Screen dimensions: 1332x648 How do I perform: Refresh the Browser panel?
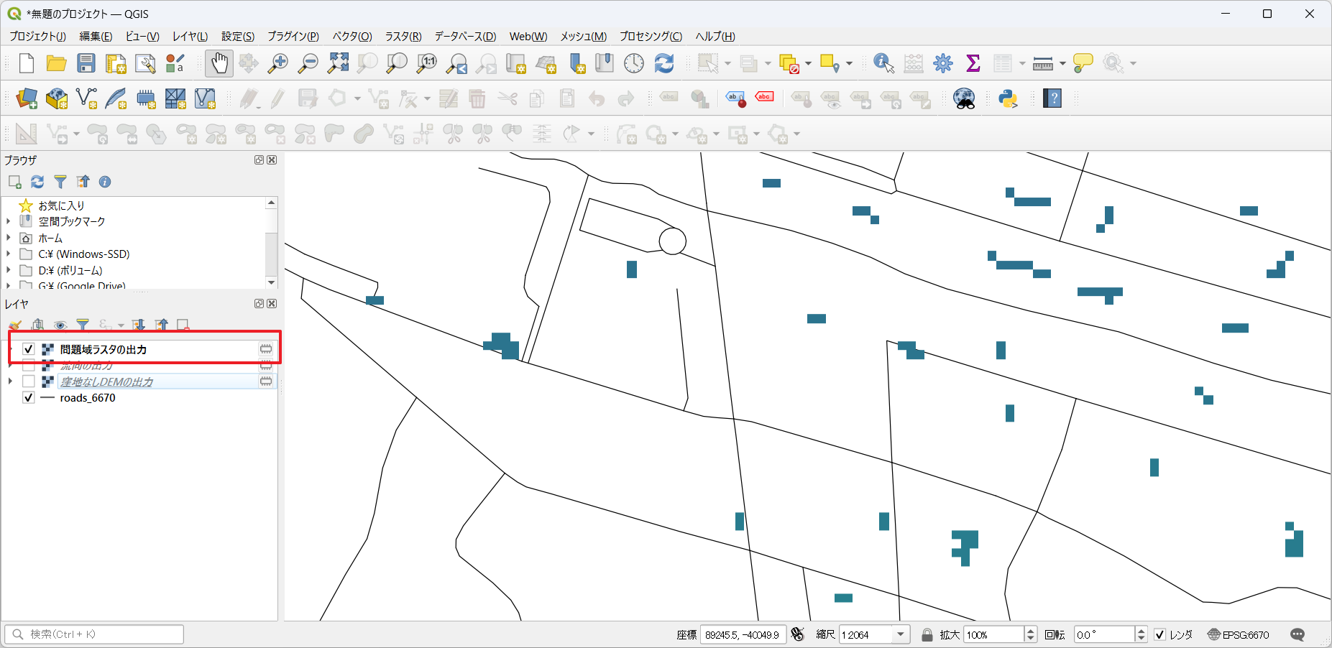[37, 182]
